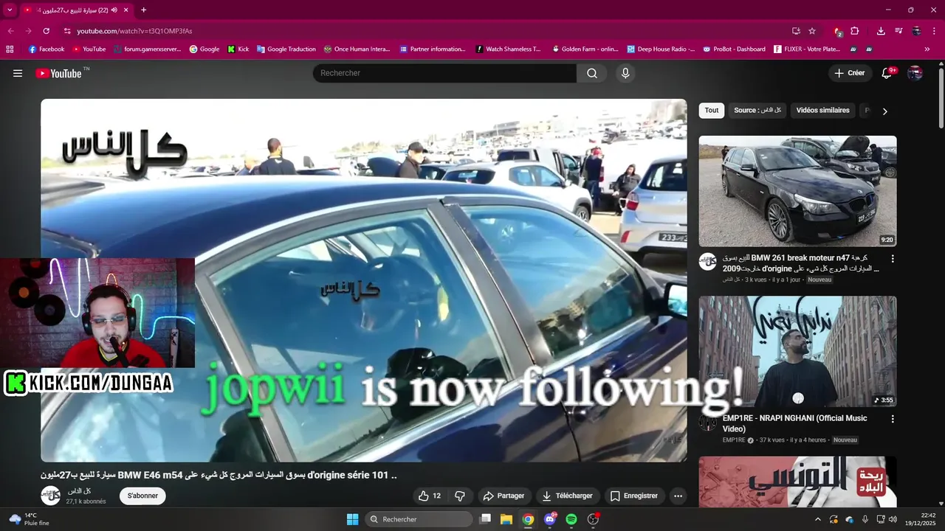Screen dimensions: 945x531
Task: View site information icon in address bar
Action: point(67,31)
